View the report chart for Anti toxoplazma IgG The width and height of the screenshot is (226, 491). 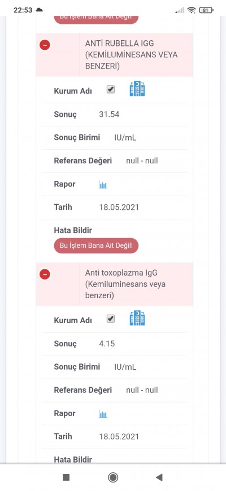coord(103,414)
